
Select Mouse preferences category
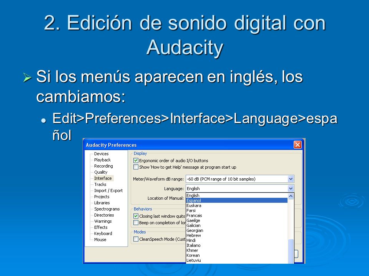pyautogui.click(x=100, y=239)
